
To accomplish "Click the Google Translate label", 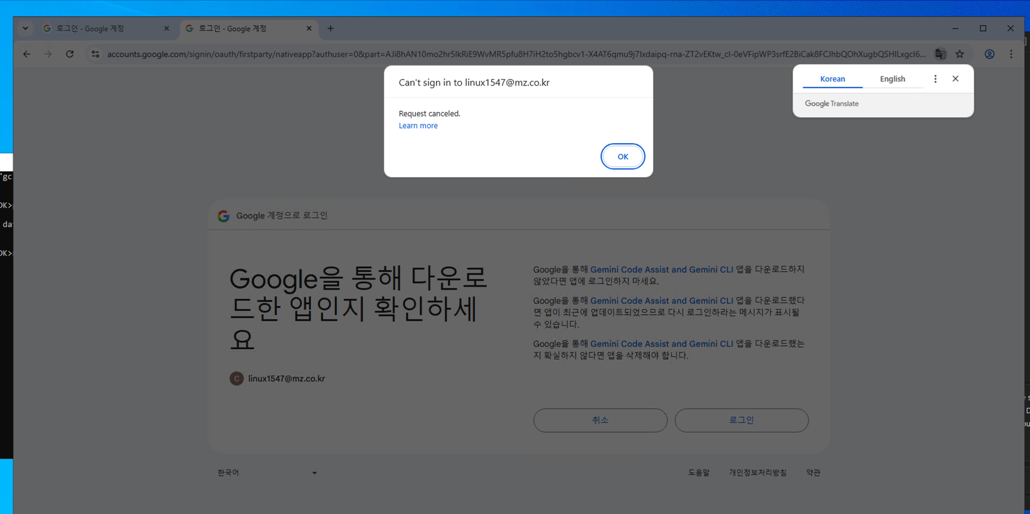I will click(x=831, y=104).
